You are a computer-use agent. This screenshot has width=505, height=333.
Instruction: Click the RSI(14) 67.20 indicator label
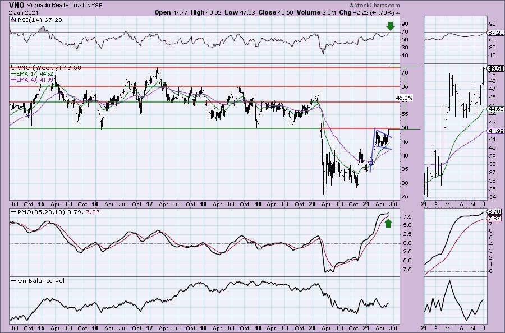pyautogui.click(x=39, y=20)
